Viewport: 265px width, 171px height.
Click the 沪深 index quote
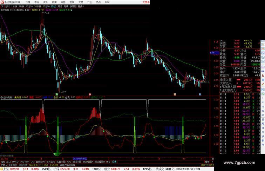point(77,169)
